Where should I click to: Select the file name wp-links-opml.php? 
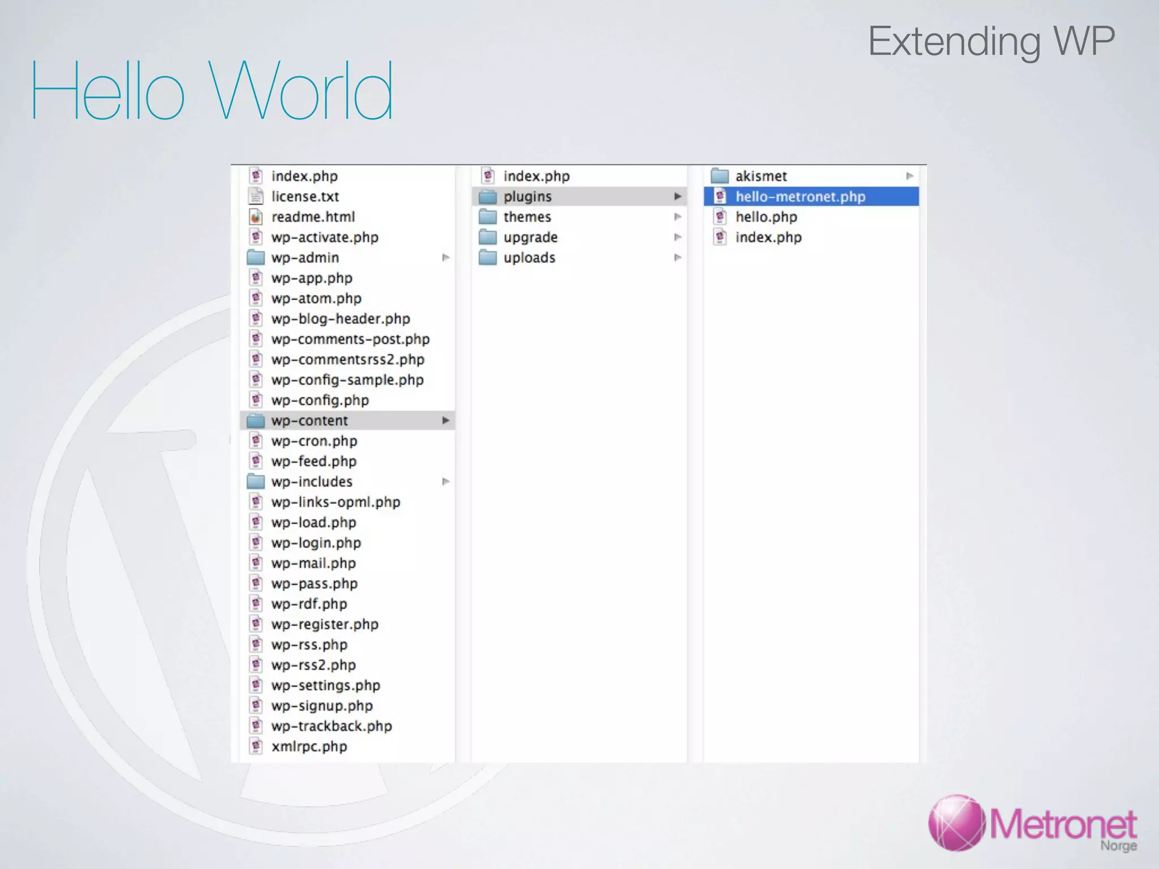click(x=336, y=502)
